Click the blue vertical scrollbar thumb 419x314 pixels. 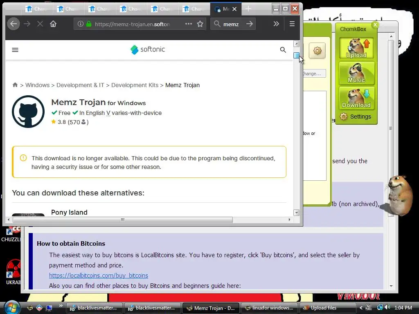click(296, 55)
